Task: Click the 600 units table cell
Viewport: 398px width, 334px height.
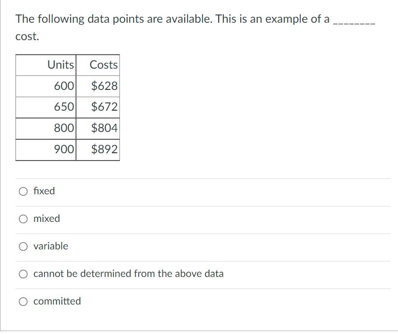Action: 63,86
